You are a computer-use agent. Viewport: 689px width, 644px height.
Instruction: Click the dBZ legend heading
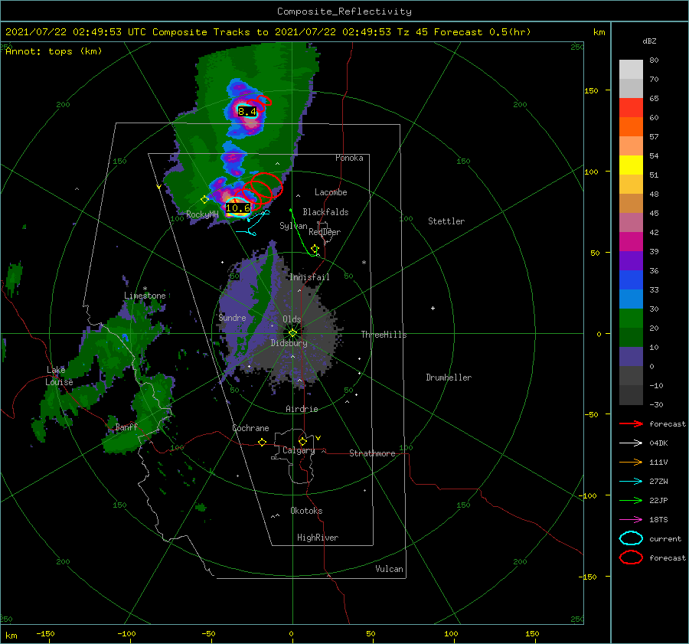click(x=649, y=41)
